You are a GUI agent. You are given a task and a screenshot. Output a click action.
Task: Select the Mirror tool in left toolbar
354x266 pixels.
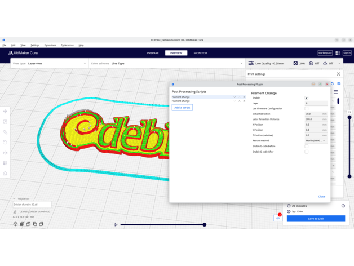(x=5, y=153)
